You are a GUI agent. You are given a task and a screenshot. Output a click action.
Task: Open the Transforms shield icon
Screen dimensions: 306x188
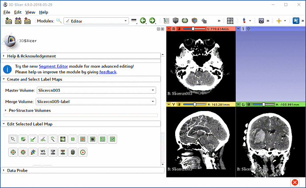click(194, 21)
